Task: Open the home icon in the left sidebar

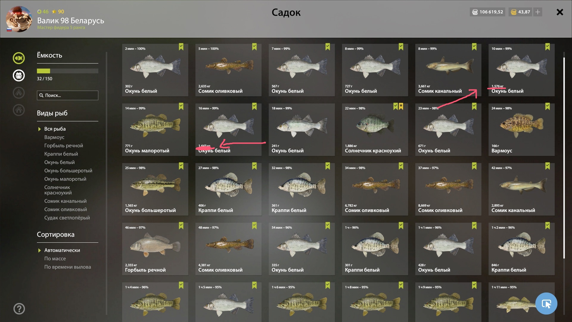Action: click(19, 110)
